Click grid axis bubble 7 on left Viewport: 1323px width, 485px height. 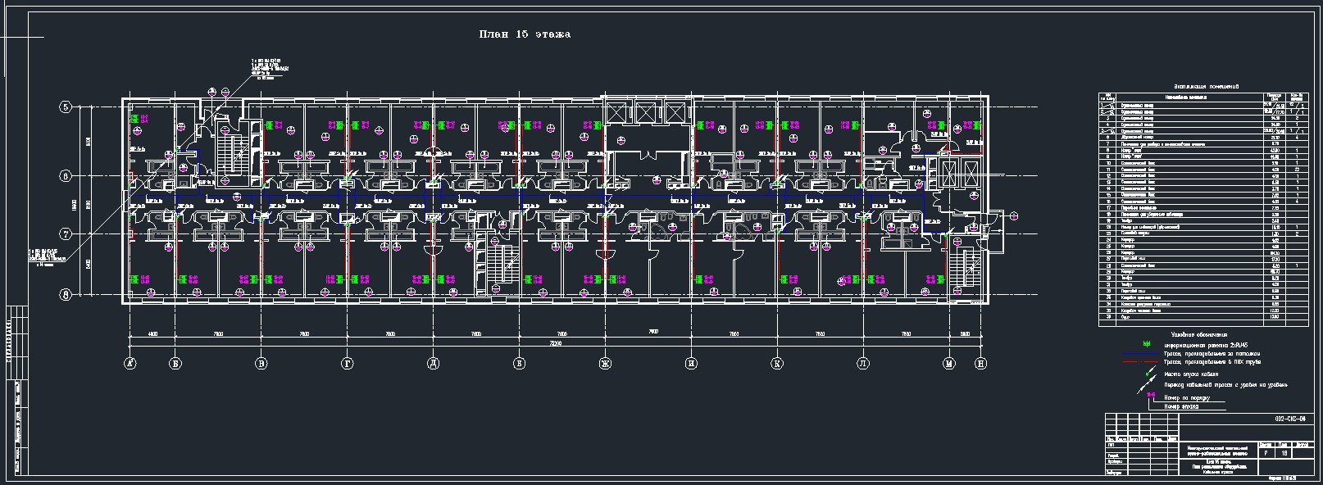66,234
